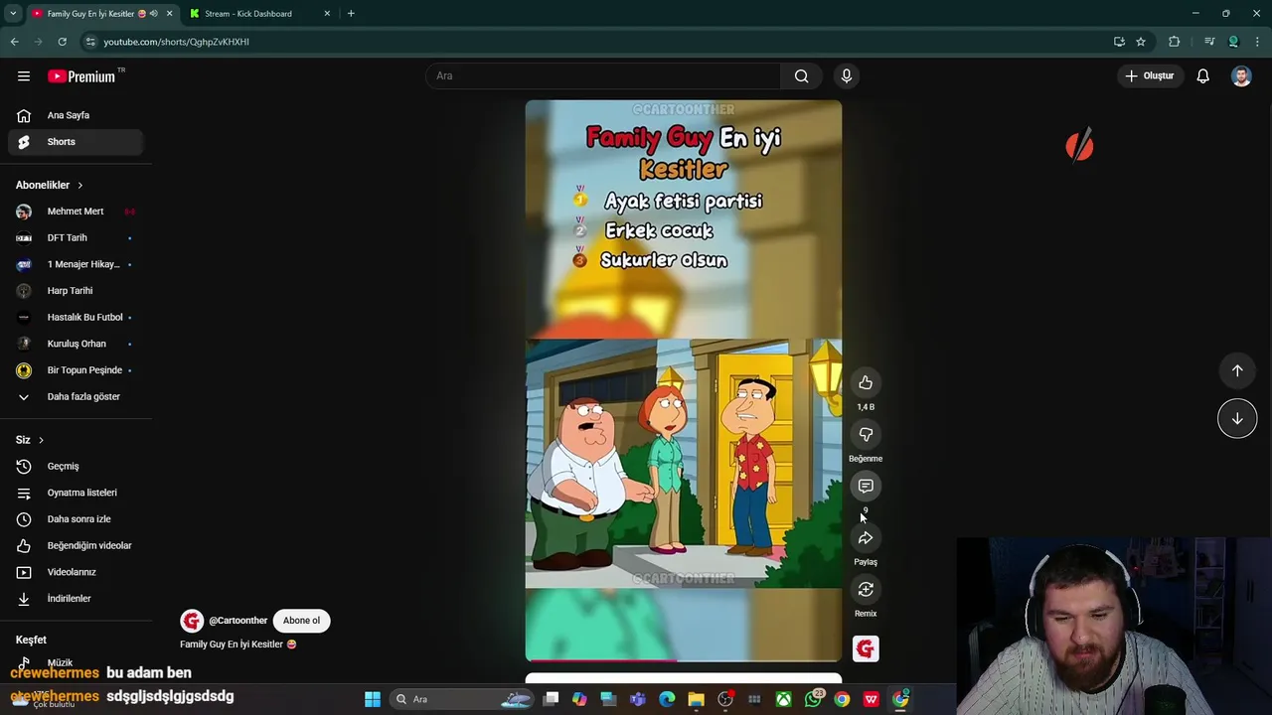Screen dimensions: 1272x715
Task: Subscribe with Abone ol button
Action: click(x=301, y=621)
